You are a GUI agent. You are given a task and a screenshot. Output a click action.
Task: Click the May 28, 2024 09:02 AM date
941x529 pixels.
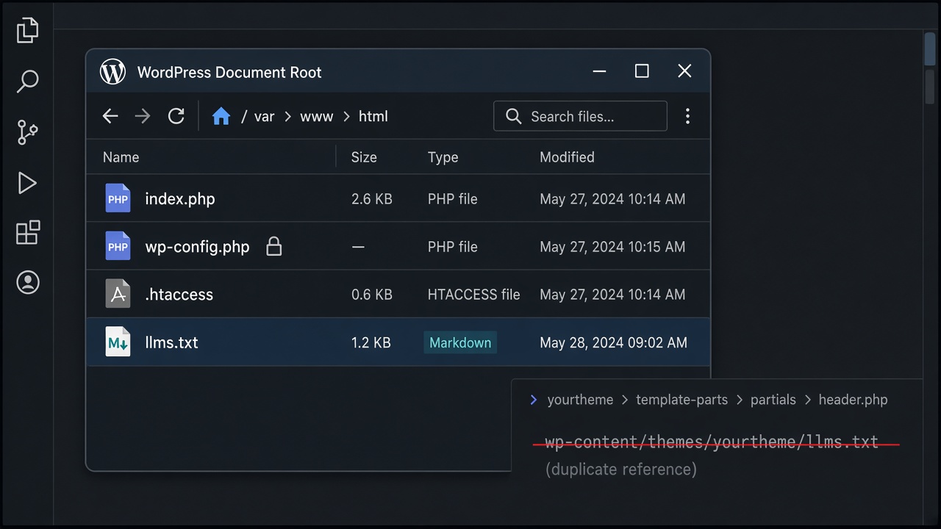click(x=614, y=342)
